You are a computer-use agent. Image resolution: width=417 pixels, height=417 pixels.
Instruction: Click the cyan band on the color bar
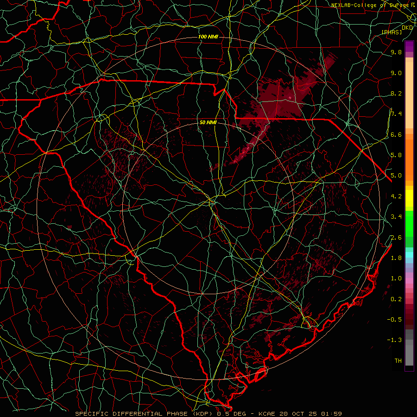[409, 255]
